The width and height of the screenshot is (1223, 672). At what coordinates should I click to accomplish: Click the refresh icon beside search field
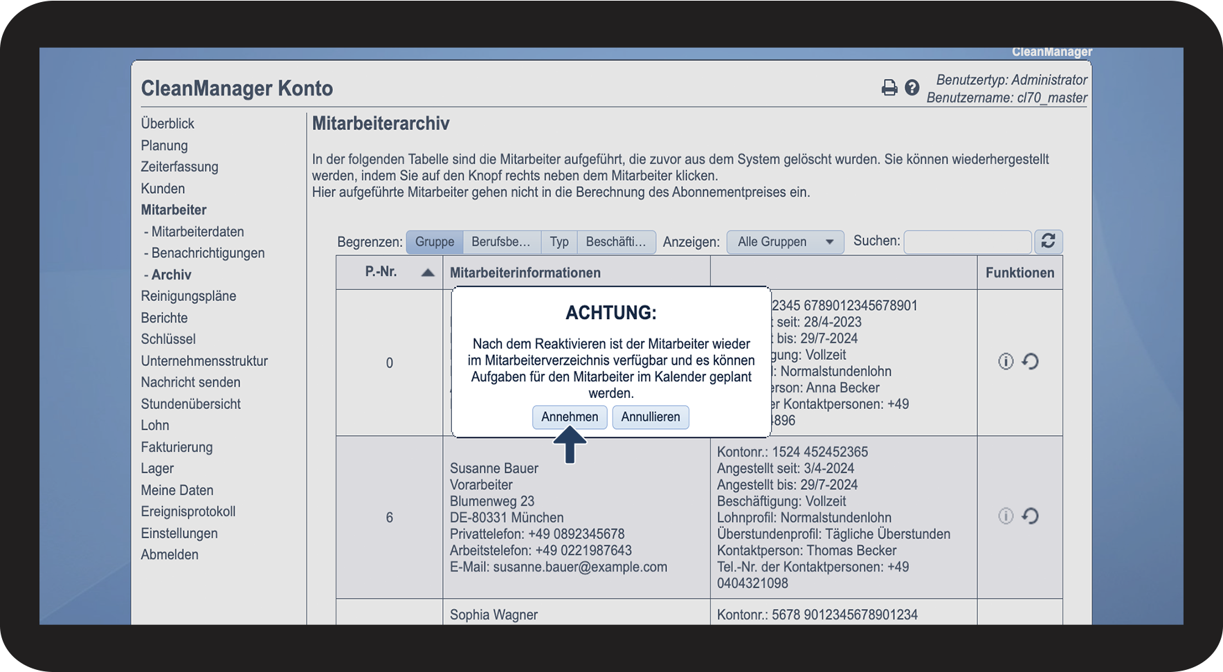(x=1048, y=242)
